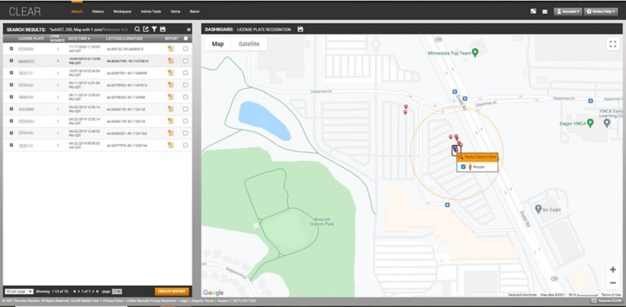
Task: Toggle the select-all checkbox in Report column
Action: pyautogui.click(x=185, y=38)
